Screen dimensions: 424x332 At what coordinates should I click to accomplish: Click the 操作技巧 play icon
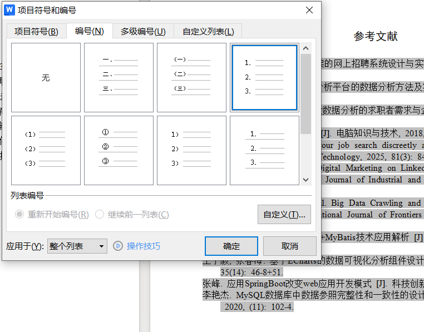click(x=118, y=246)
